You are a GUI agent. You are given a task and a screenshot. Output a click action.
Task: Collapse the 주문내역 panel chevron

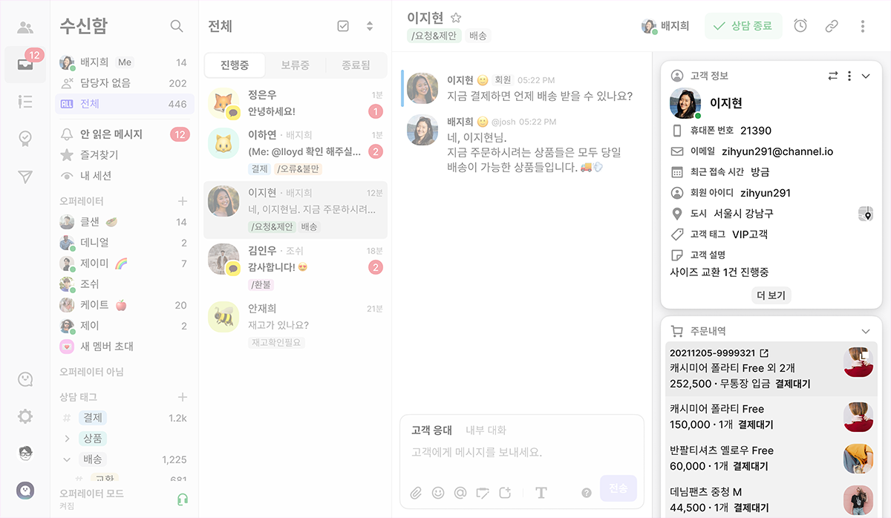865,331
